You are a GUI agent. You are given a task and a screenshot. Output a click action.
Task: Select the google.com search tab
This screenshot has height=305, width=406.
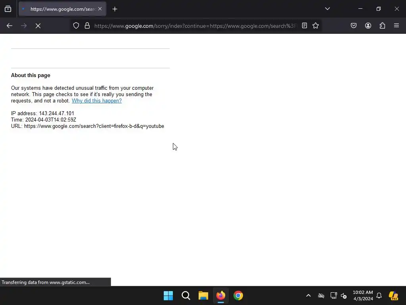(x=62, y=9)
